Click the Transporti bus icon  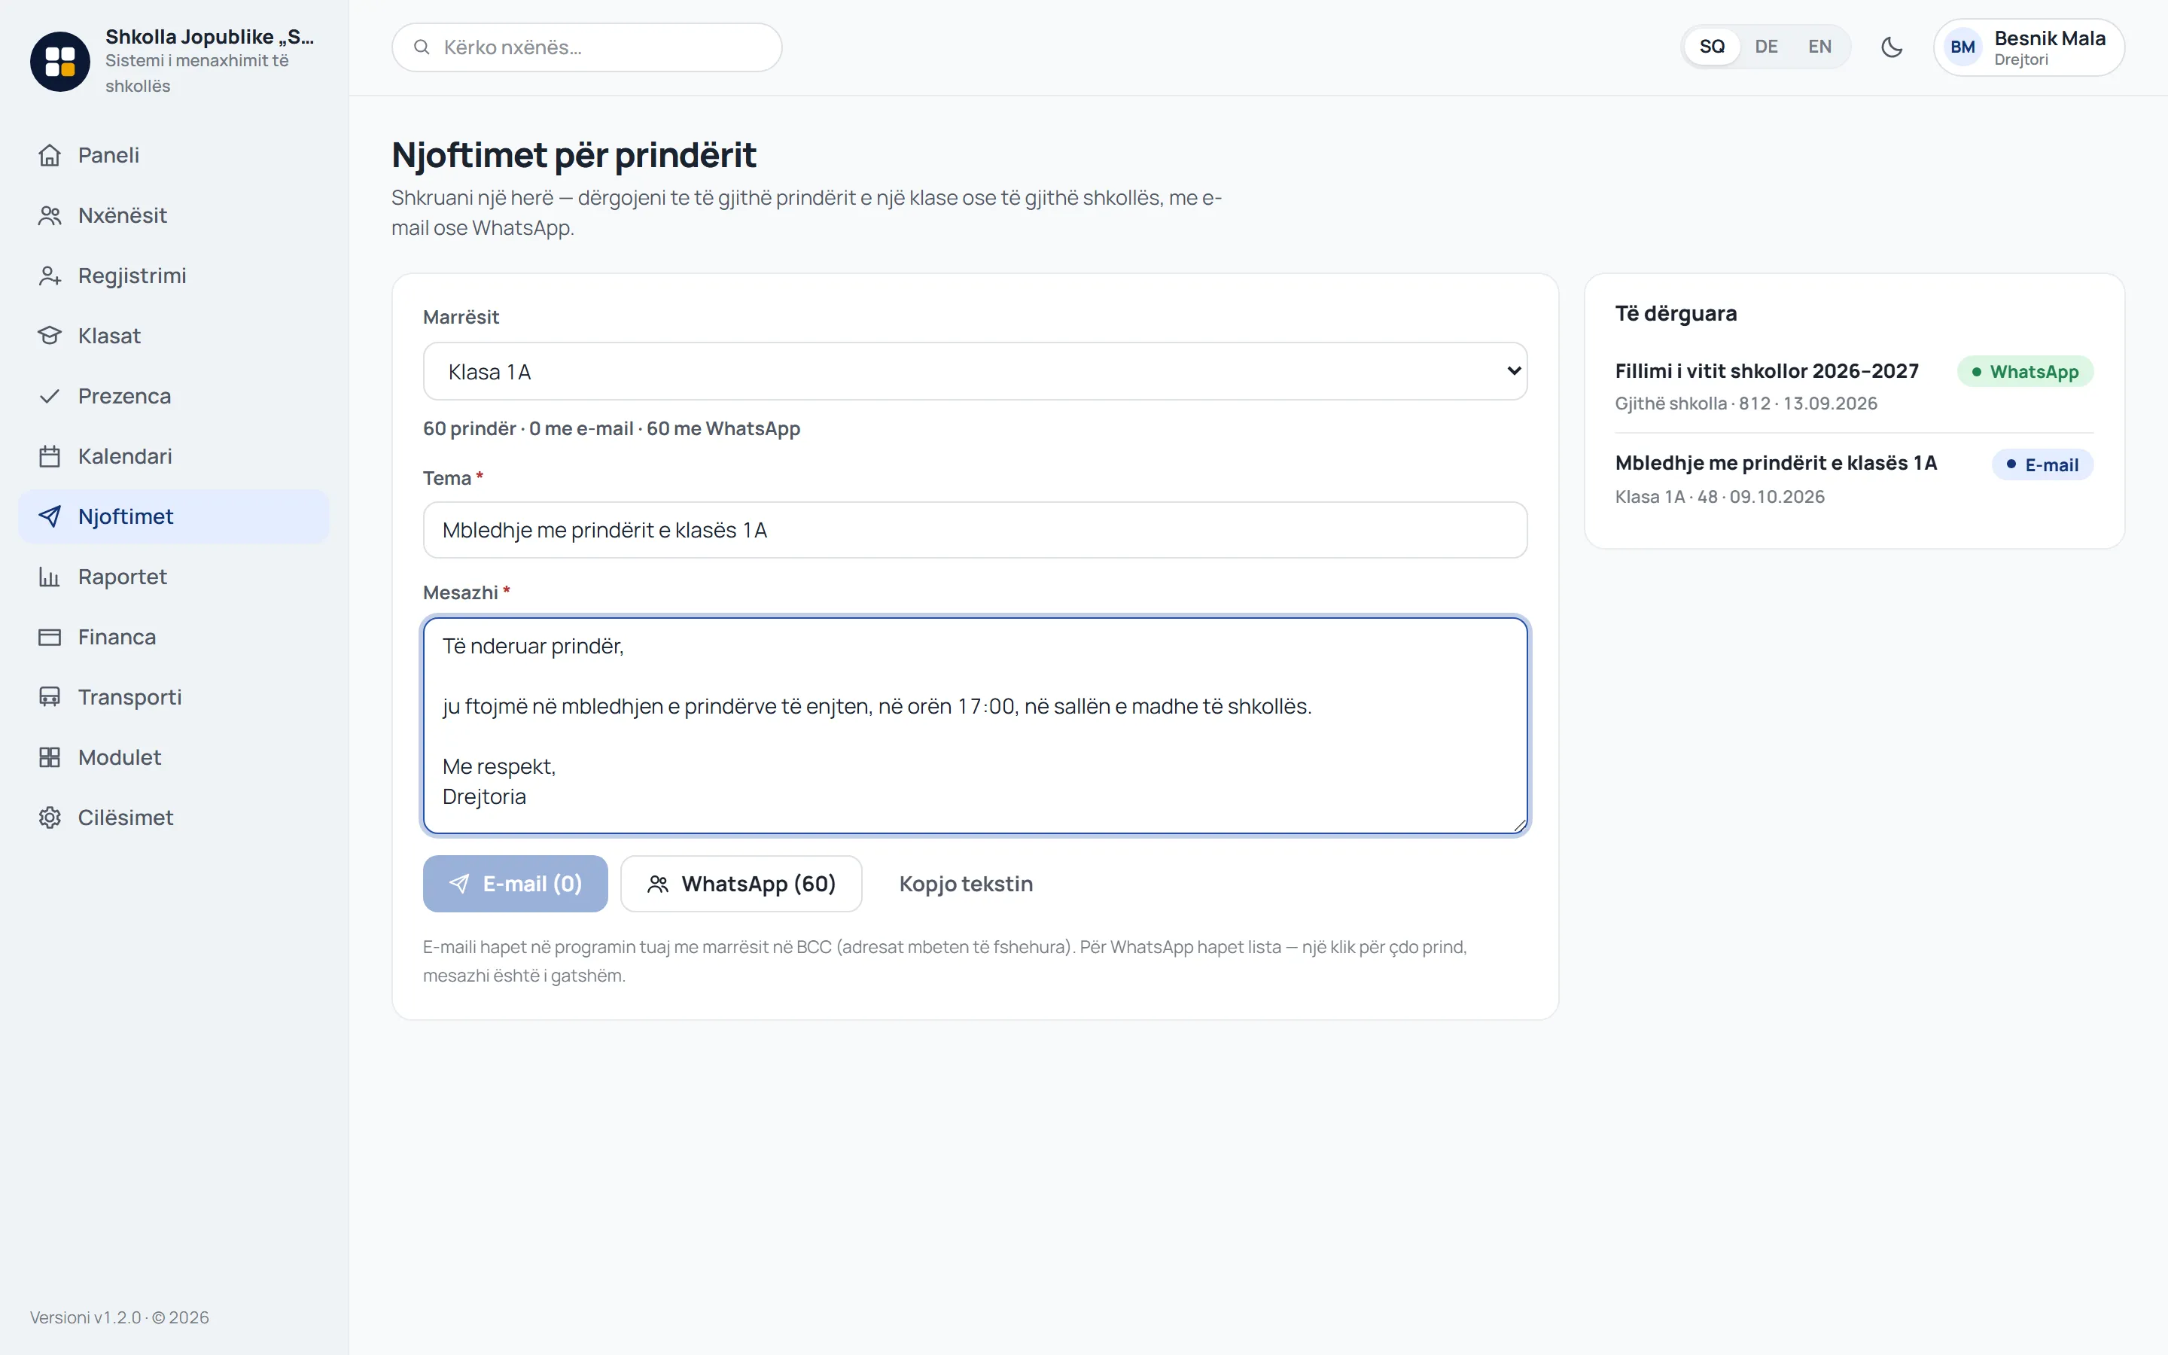[50, 696]
